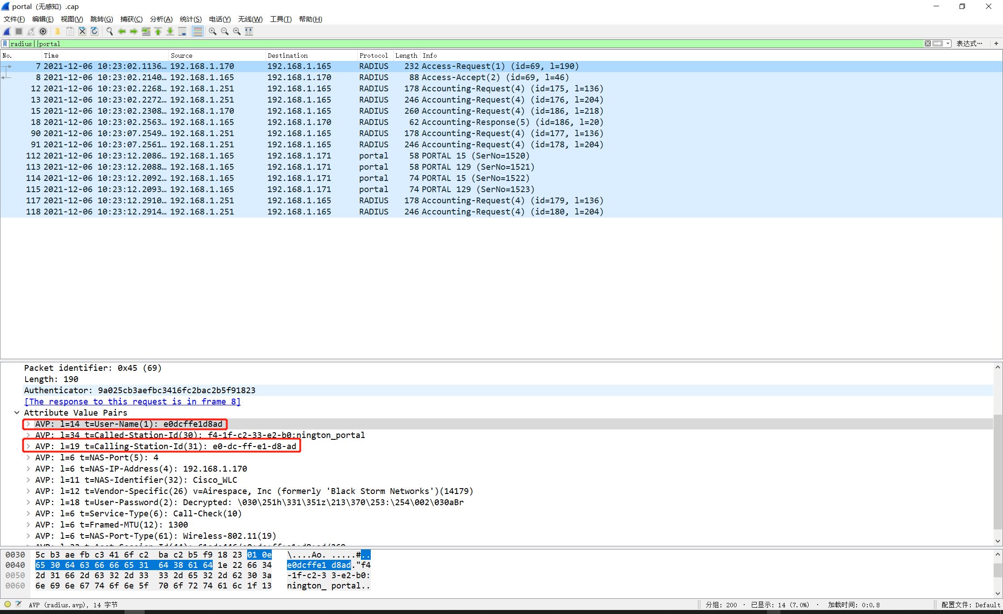Go to the previous packet with the back arrow
This screenshot has height=614, width=1003.
coord(121,31)
